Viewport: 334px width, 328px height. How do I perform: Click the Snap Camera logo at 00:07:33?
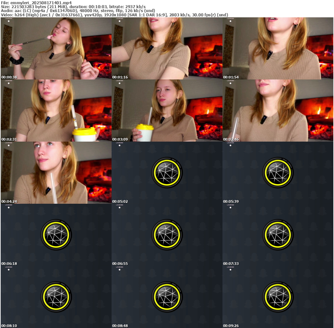(278, 235)
